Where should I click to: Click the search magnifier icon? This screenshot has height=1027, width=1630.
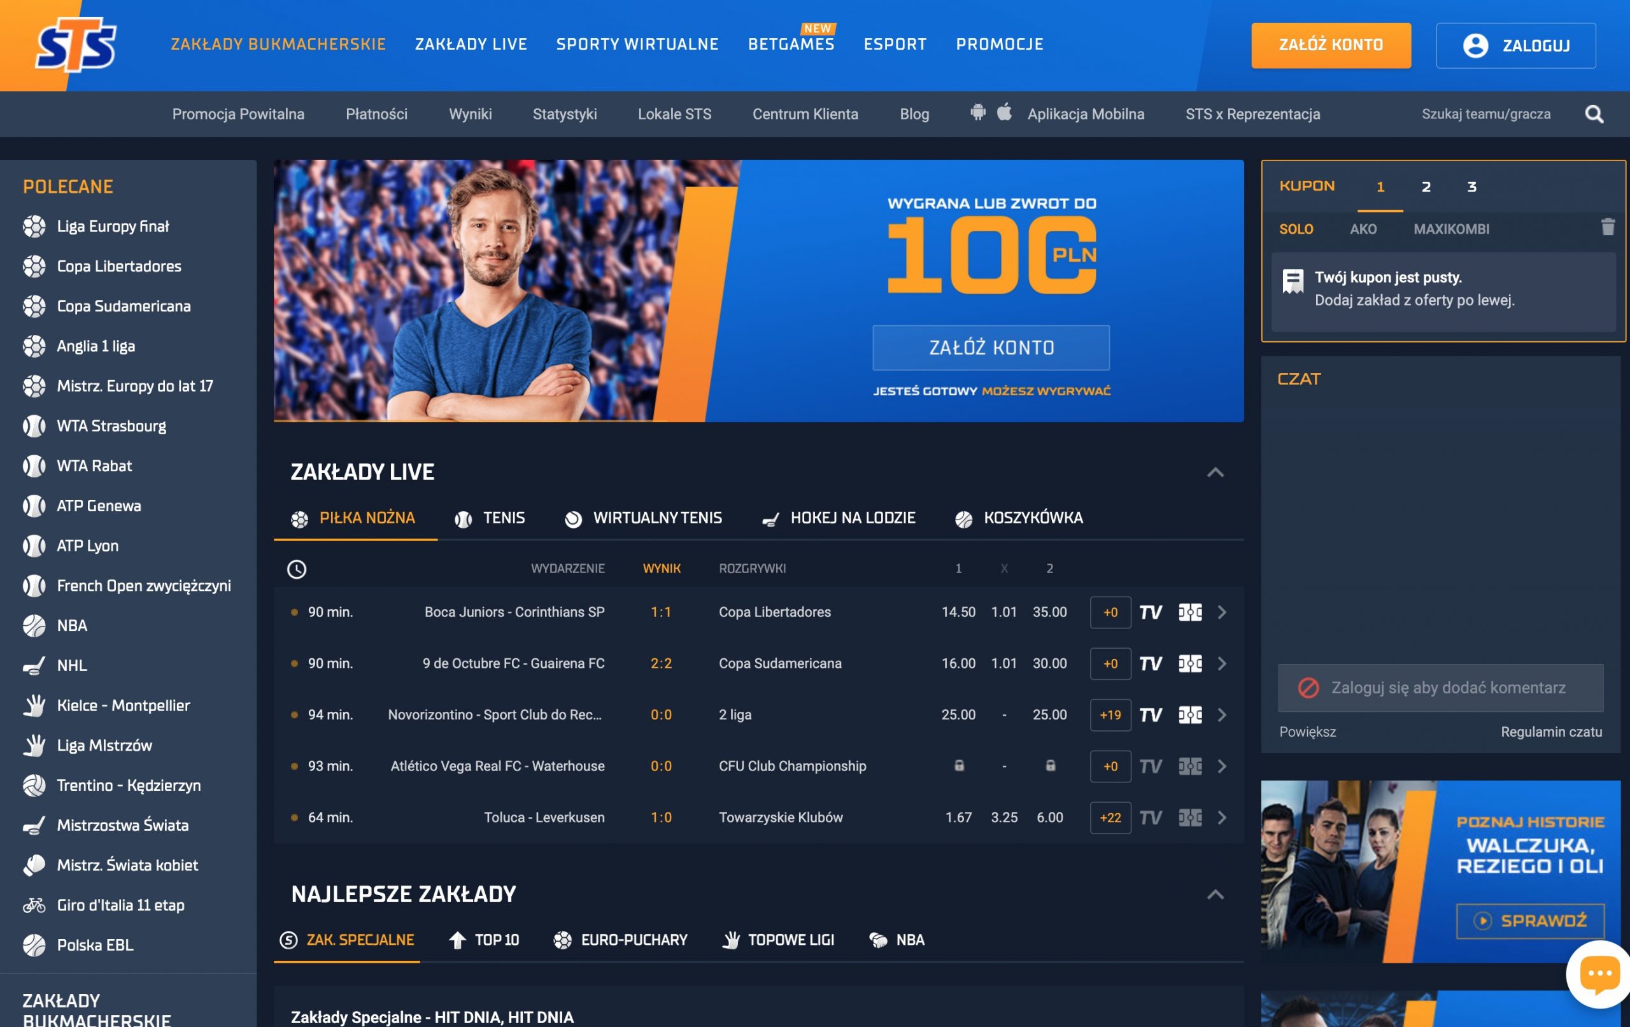[x=1594, y=114]
